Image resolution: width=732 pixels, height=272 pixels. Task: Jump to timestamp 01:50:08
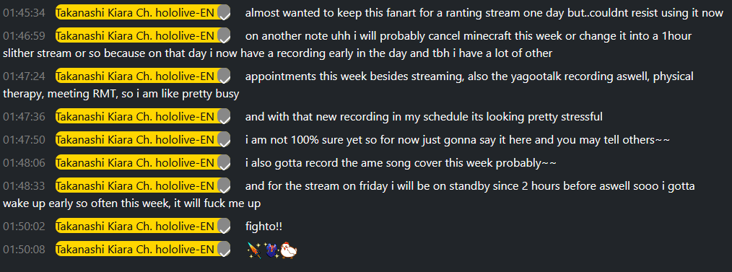coord(25,250)
